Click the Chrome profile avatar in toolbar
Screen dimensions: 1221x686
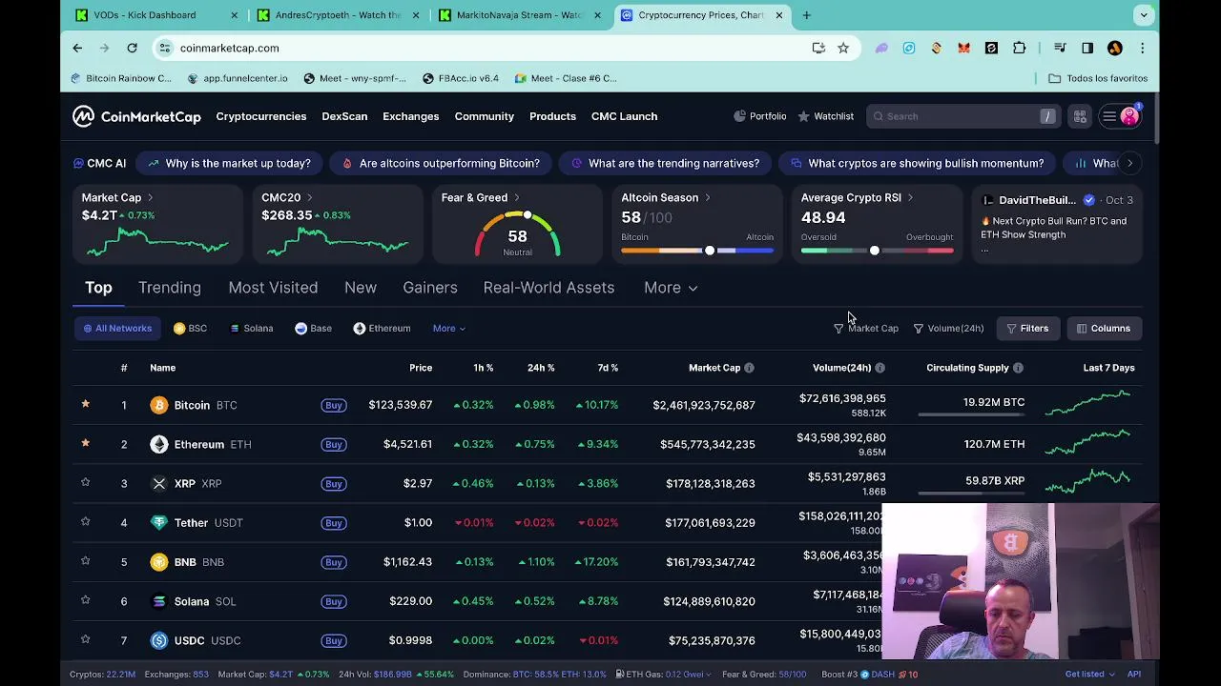pyautogui.click(x=1115, y=48)
